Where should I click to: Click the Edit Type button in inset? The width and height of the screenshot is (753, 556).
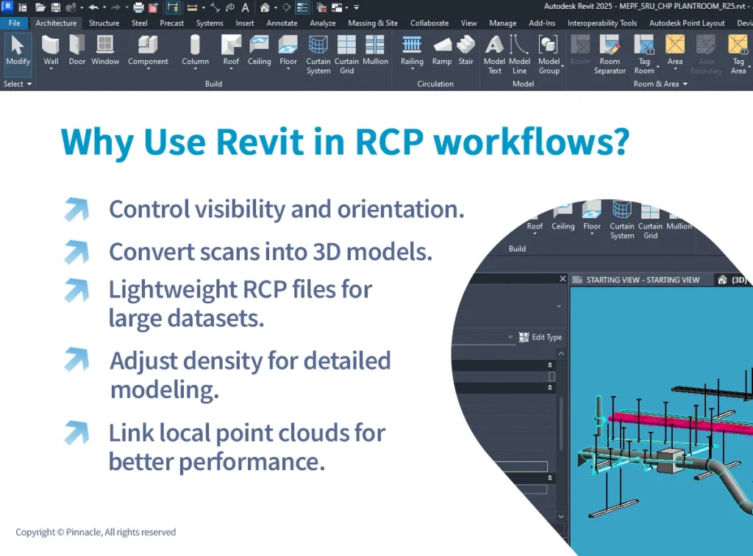540,337
